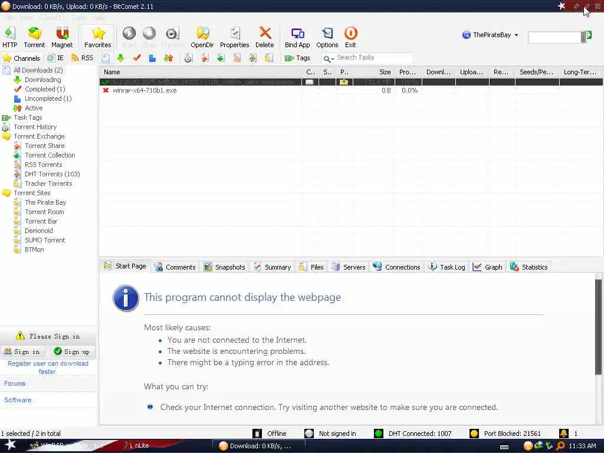The image size is (604, 453).
Task: Click the IE toolbar button
Action: (55, 58)
